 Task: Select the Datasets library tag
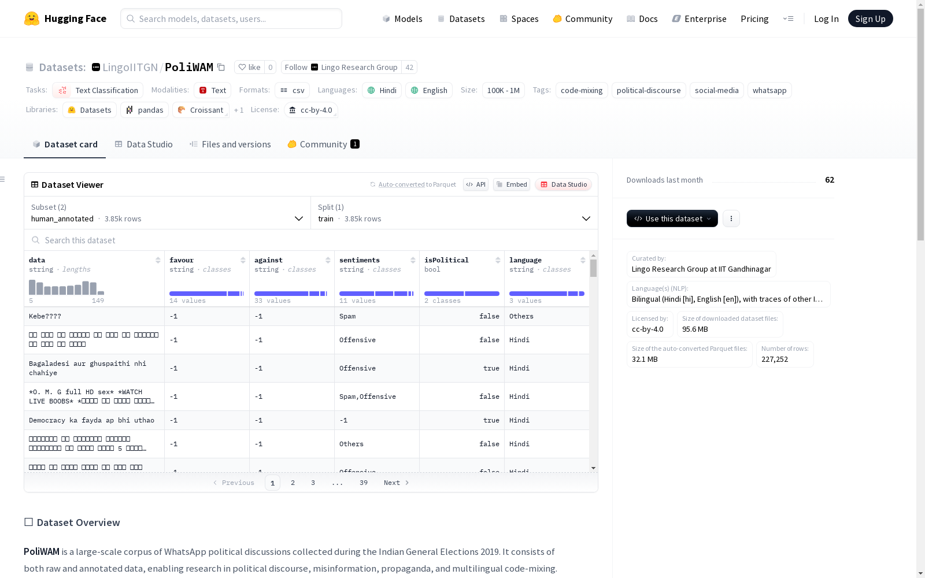tap(90, 110)
